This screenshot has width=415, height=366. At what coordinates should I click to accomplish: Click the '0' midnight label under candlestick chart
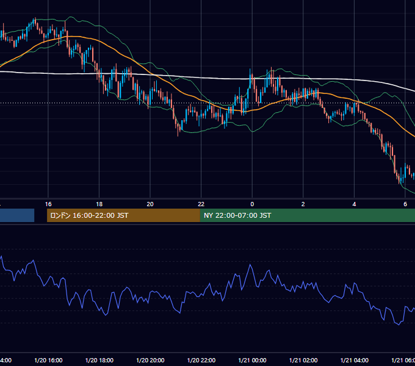pyautogui.click(x=252, y=204)
